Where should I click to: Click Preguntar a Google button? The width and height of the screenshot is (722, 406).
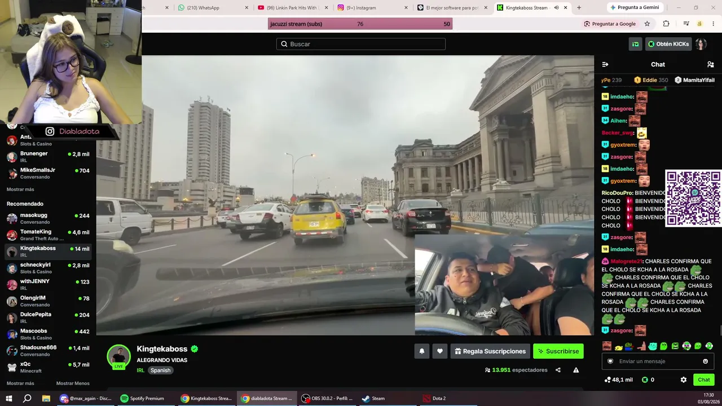coord(610,24)
